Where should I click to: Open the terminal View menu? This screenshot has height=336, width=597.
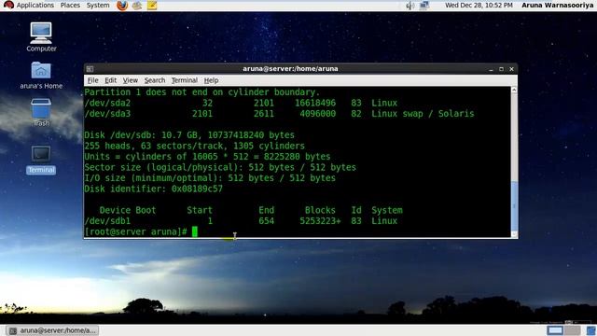[x=131, y=80]
